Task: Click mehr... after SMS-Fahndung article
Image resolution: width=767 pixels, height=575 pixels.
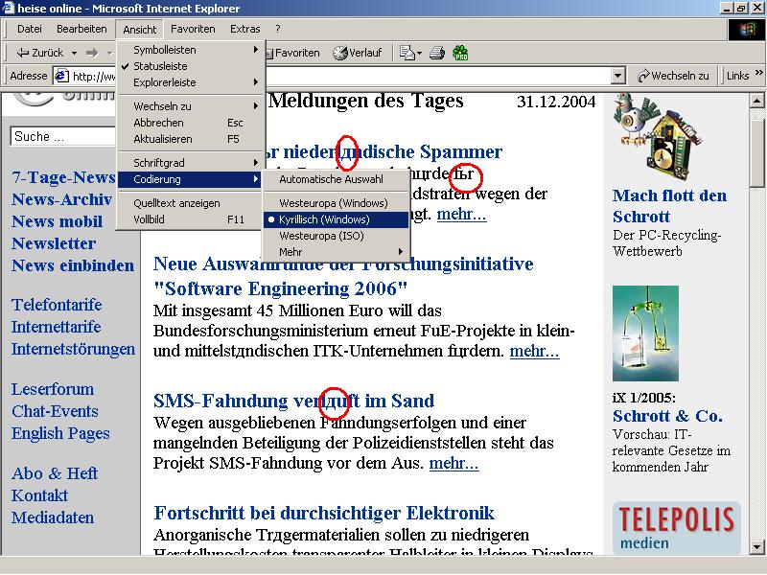Action: [x=453, y=463]
